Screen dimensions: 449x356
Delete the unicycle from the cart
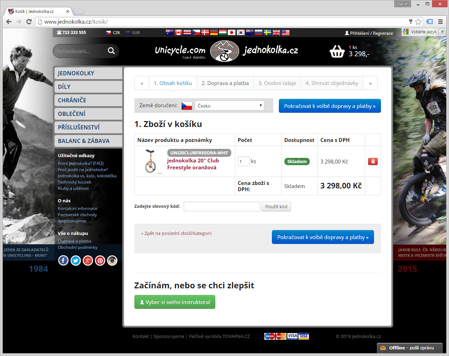point(373,161)
